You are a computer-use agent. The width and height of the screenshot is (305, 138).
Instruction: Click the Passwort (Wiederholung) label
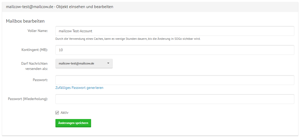click(28, 99)
